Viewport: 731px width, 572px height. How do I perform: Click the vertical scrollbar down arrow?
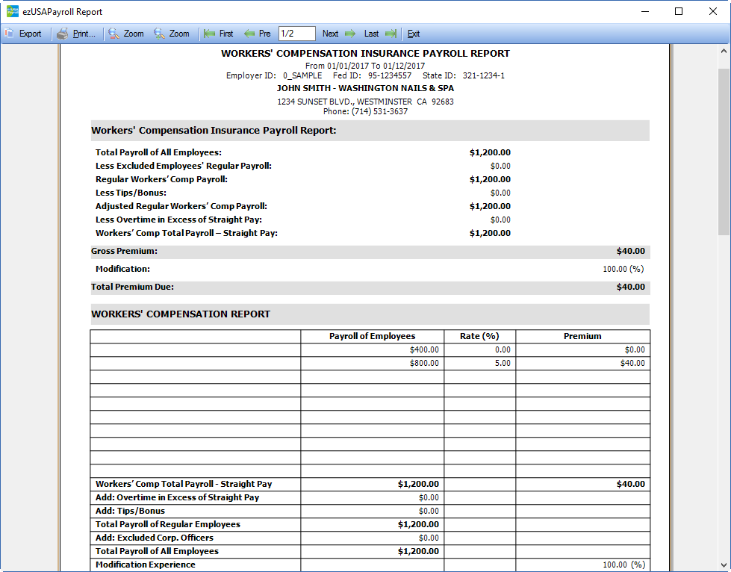pos(724,565)
